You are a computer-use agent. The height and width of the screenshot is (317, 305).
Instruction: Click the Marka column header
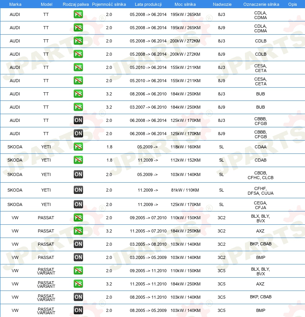[15, 4]
